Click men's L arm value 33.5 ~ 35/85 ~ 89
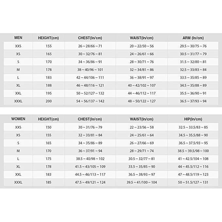The width and height of the screenshot is (222, 222). point(193,77)
